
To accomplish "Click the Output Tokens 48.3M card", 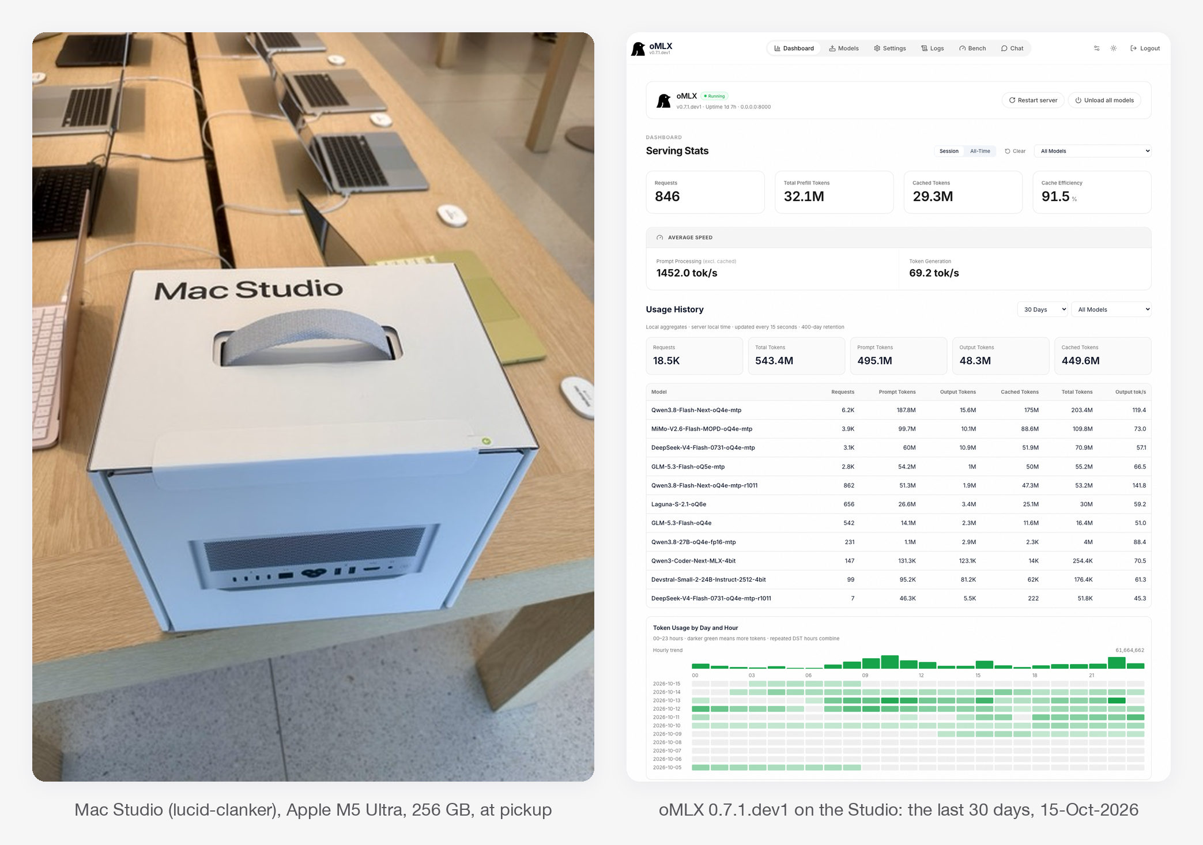I will coord(1000,356).
